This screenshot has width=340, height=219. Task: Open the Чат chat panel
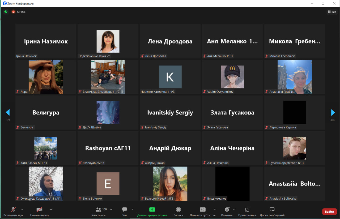[125, 210]
